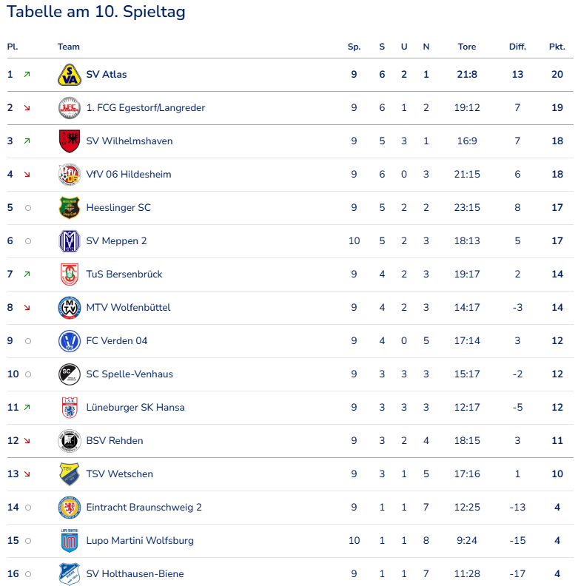Click the MTV Wolfenbüttel logo
578x586 pixels.
coord(69,308)
